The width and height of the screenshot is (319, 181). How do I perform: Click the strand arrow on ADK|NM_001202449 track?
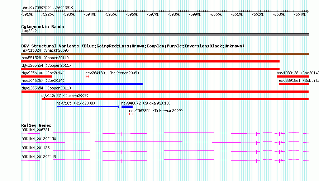click(x=282, y=161)
